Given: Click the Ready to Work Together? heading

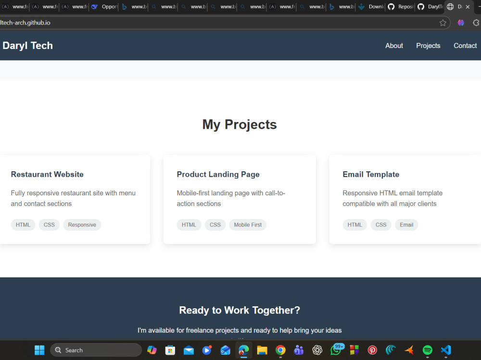Looking at the screenshot, I should [240, 310].
